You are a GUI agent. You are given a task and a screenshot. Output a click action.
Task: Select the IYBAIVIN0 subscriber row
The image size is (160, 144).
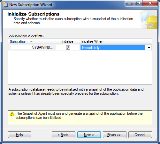32,47
